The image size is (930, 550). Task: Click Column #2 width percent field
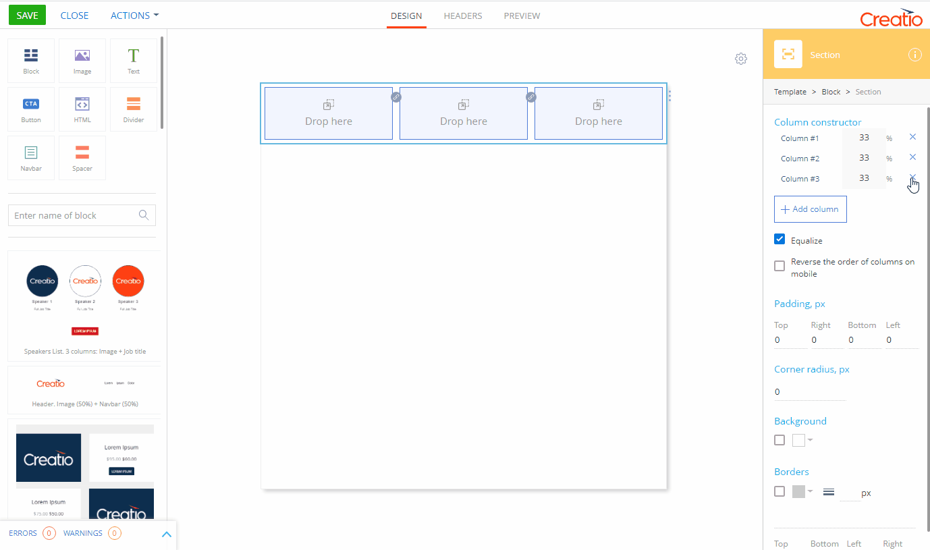[864, 158]
